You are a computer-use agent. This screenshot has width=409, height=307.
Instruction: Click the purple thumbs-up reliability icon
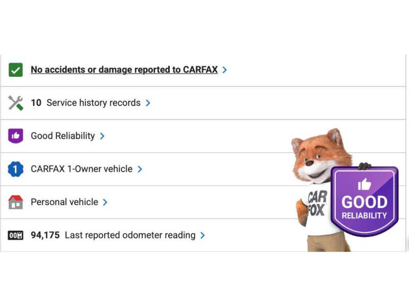click(16, 136)
